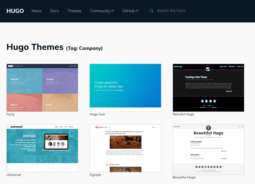Click the Facebook icon in Beautiful Hugo footer

tap(197, 167)
